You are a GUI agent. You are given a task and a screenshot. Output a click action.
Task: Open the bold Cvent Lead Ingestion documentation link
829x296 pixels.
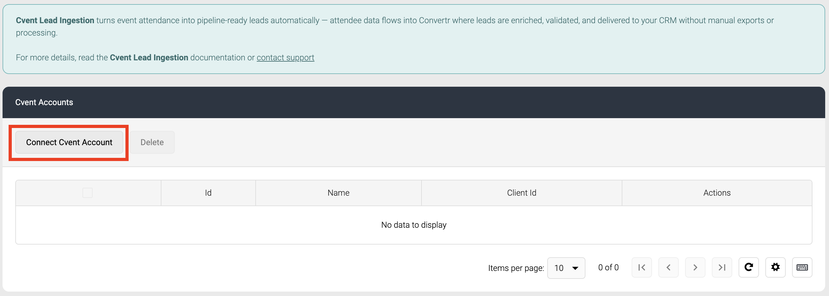149,57
